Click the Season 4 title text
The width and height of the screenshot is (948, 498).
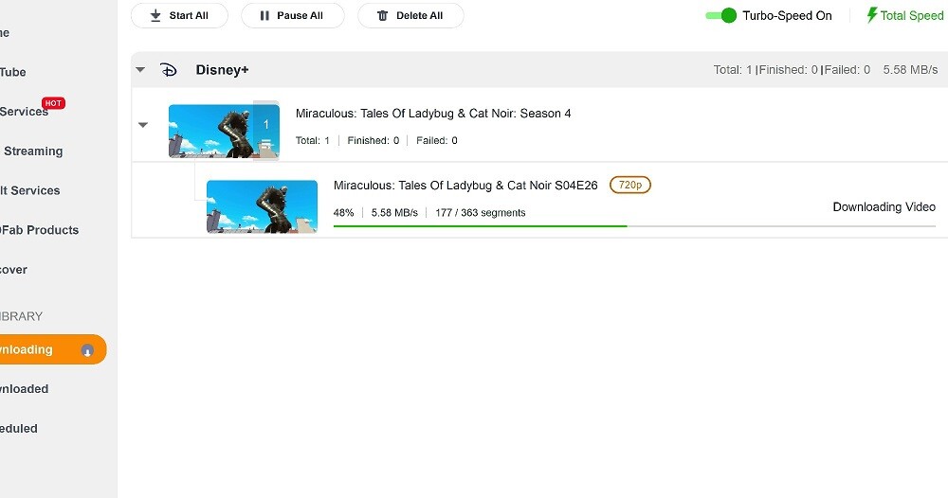[433, 114]
